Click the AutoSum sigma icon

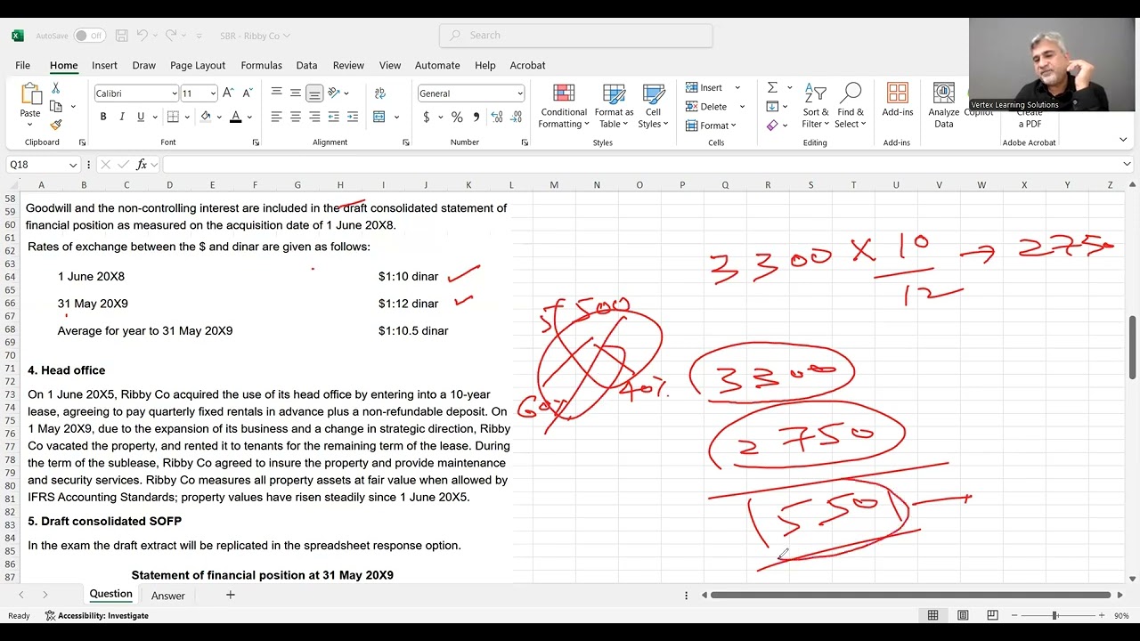(772, 87)
